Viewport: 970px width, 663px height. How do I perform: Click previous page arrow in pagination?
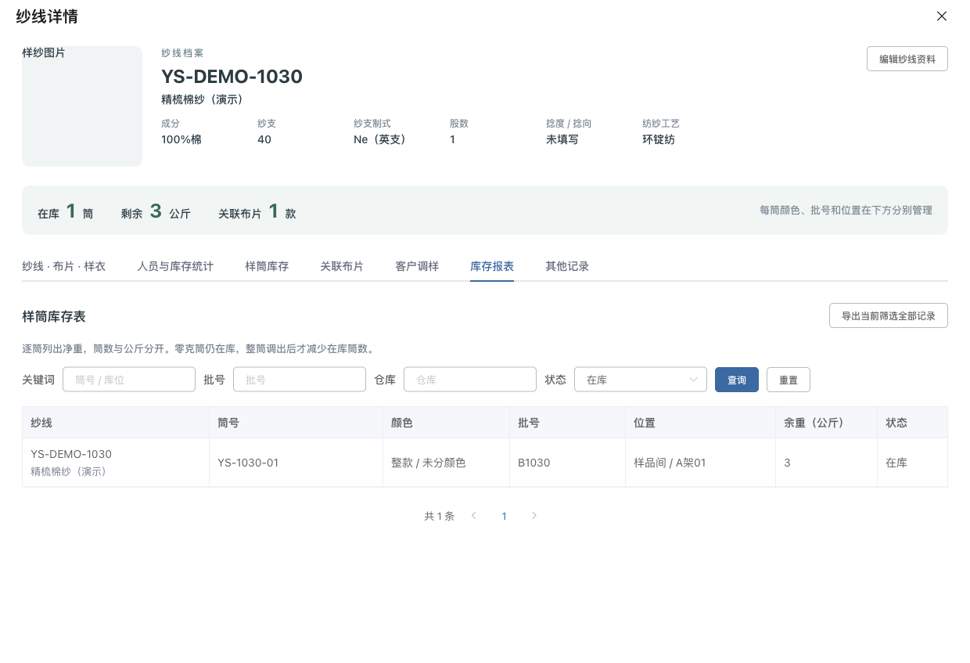click(x=474, y=516)
